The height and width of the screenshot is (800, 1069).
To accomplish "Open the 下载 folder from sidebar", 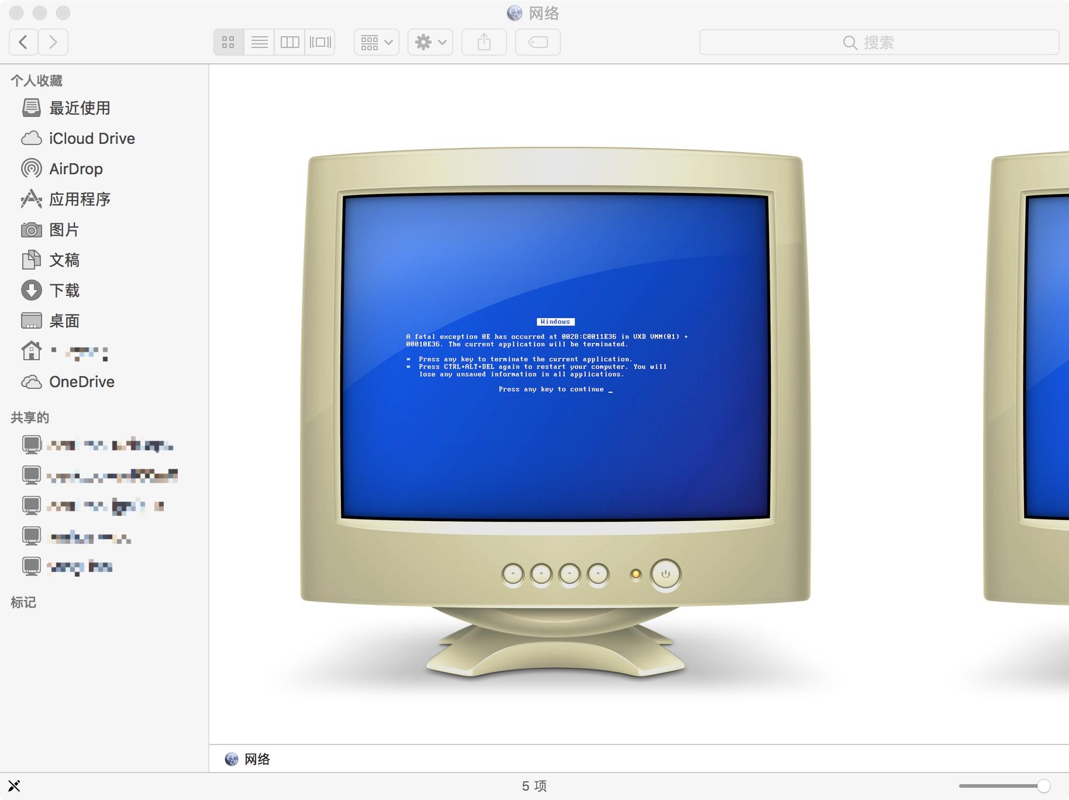I will coord(64,290).
